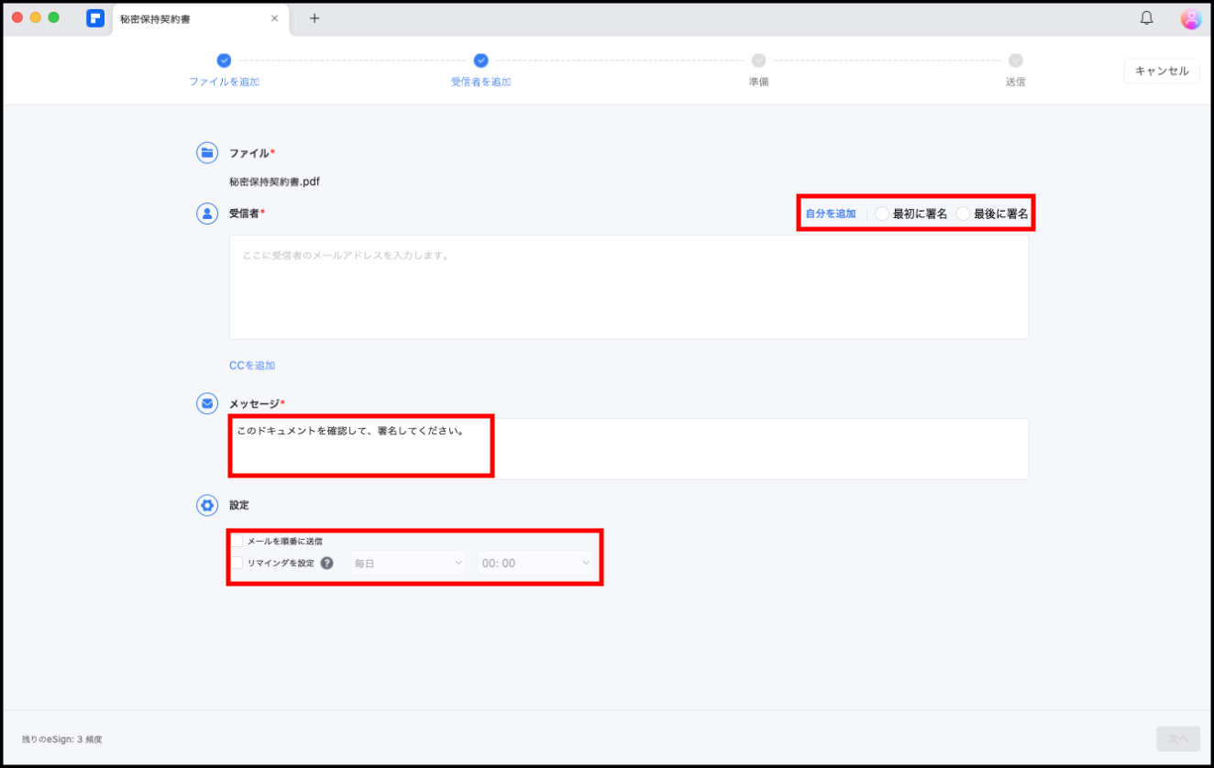Click 残りのeSign: 3 頻度 status text
Image resolution: width=1214 pixels, height=768 pixels.
point(62,739)
